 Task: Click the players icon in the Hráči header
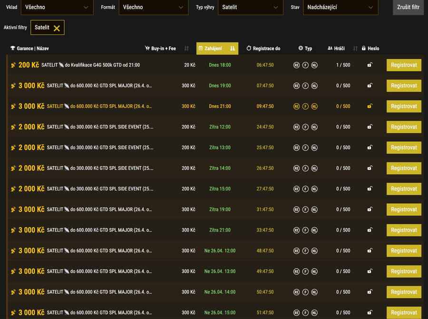pyautogui.click(x=330, y=48)
